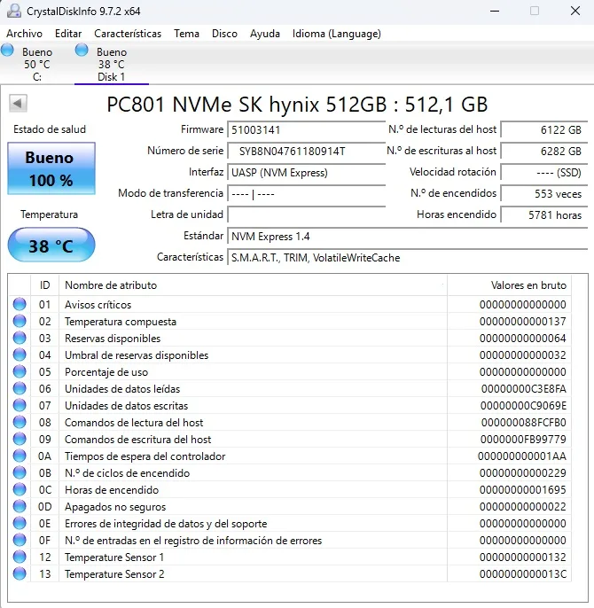
Task: Click the 38 °C temperature button
Action: coord(51,245)
